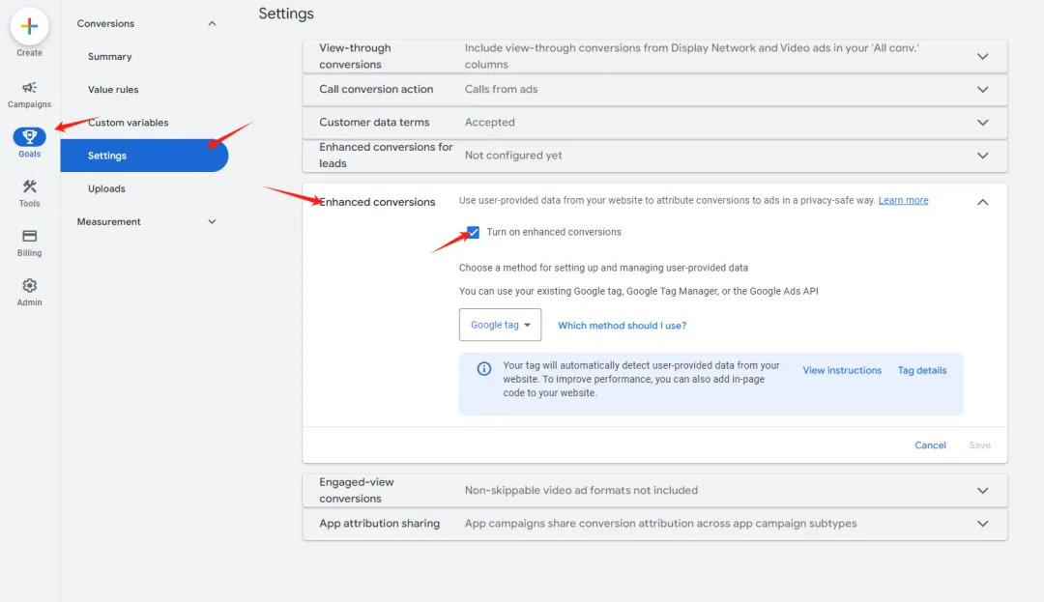Expand the Engaged-view conversions row
This screenshot has height=602, width=1044.
point(982,491)
